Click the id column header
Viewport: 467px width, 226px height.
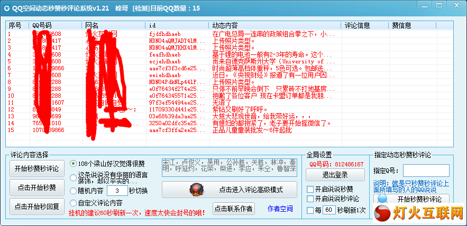pyautogui.click(x=177, y=25)
